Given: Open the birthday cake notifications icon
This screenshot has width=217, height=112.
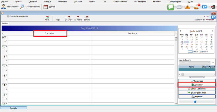Looking at the screenshot, I should click(x=196, y=7).
